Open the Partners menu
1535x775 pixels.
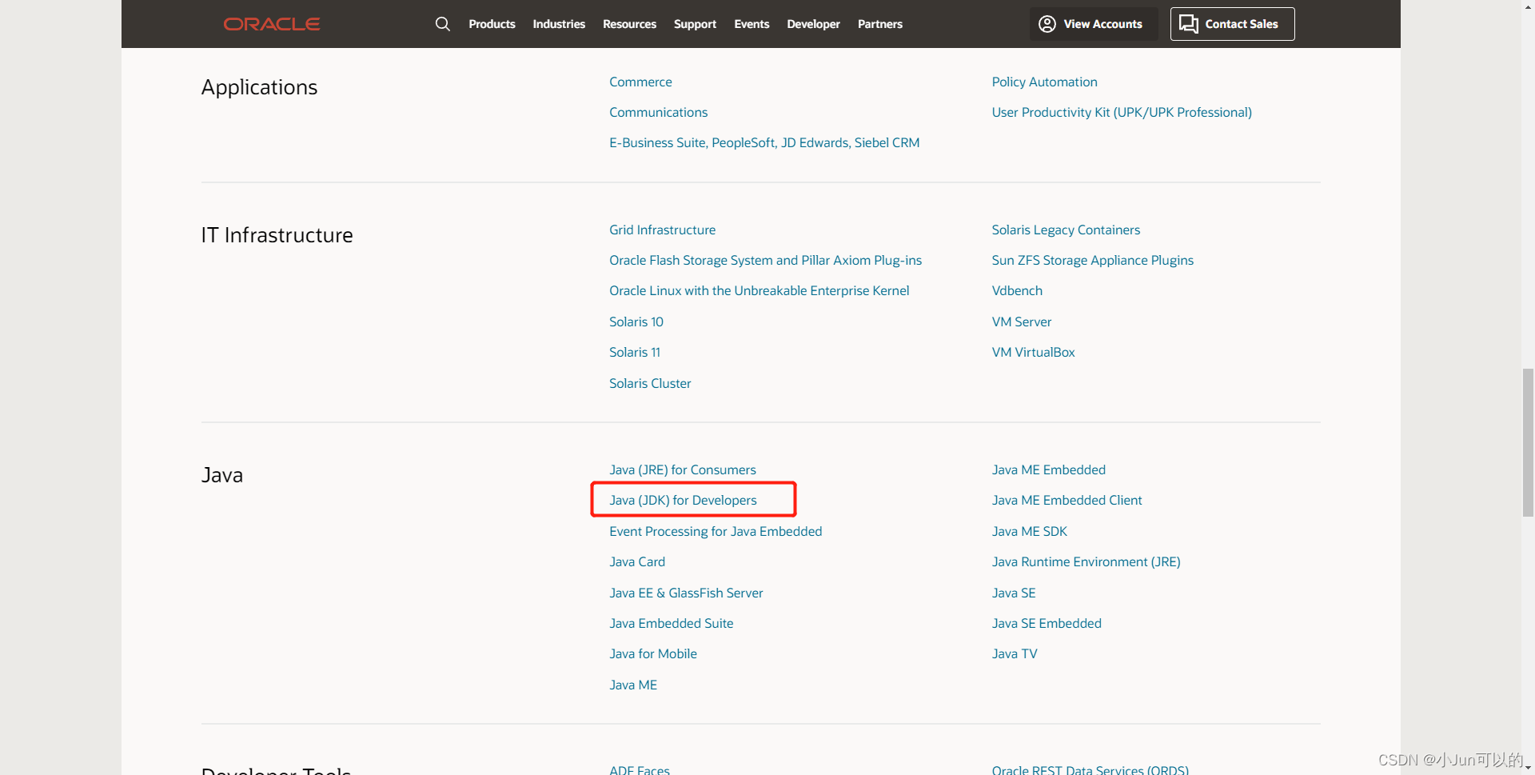click(x=879, y=24)
